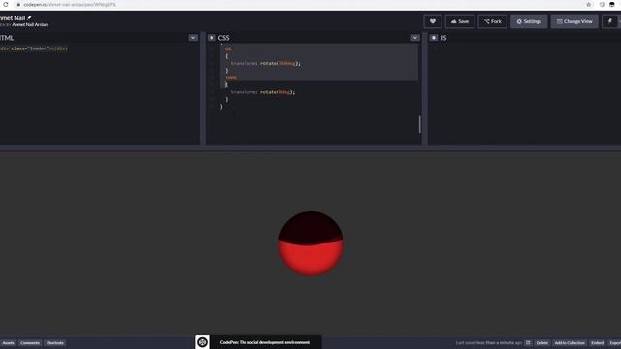Click the rotate(0deg) line in CSS
The height and width of the screenshot is (349, 621).
(x=263, y=92)
